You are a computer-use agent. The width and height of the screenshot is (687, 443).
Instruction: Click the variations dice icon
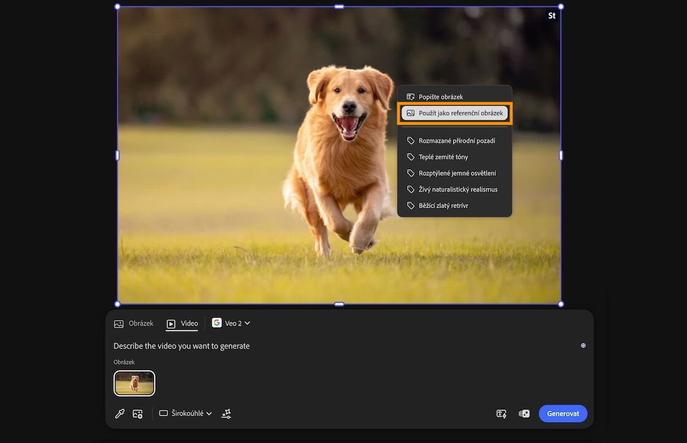(524, 414)
